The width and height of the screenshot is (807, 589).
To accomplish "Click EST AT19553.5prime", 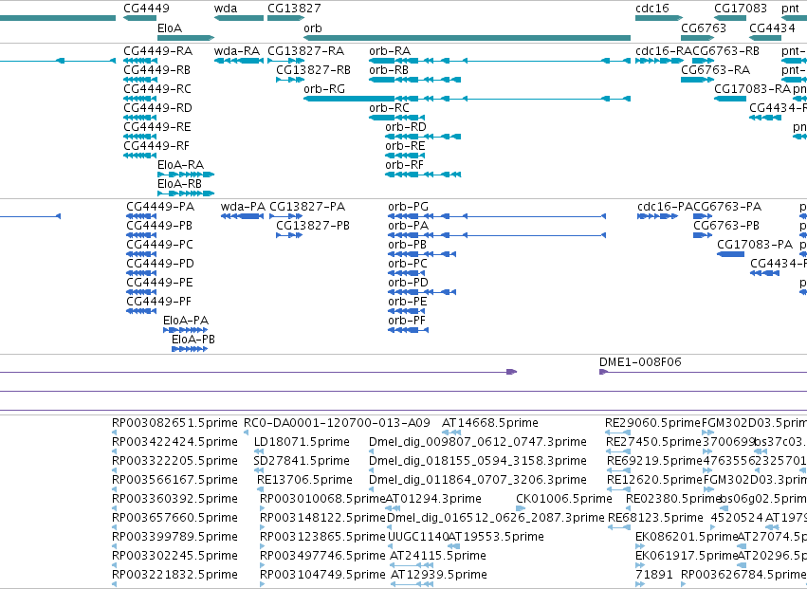I will coord(455,546).
